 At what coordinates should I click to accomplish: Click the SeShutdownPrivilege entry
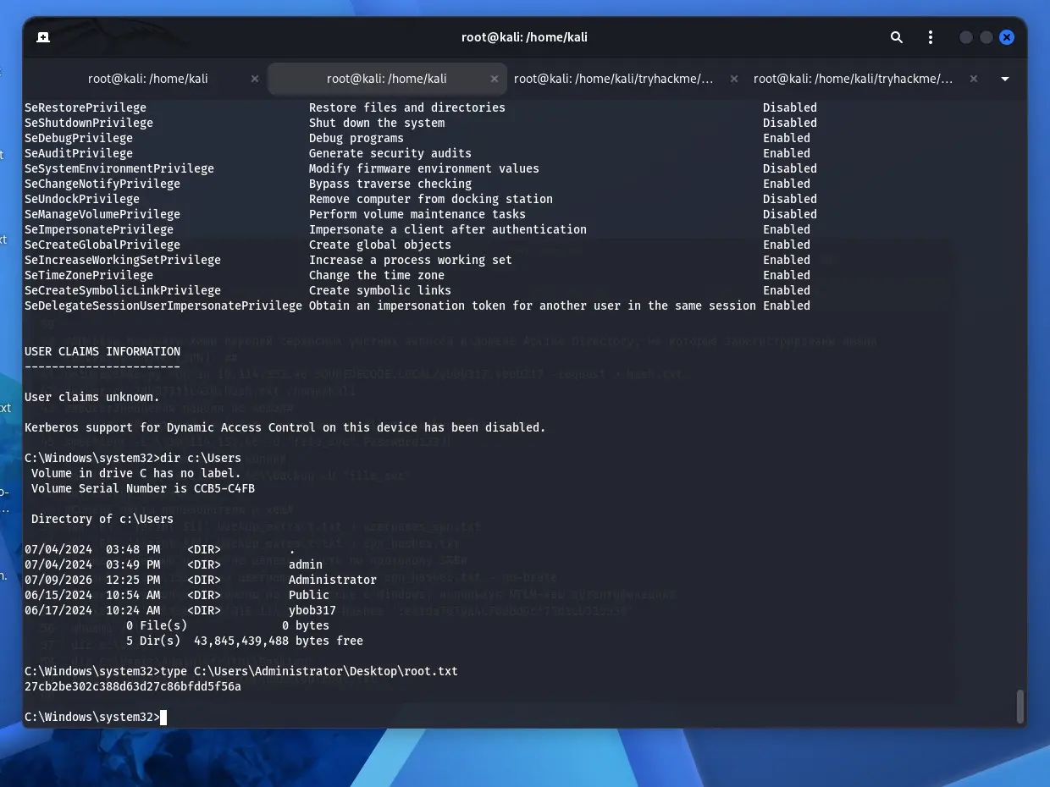tap(89, 123)
